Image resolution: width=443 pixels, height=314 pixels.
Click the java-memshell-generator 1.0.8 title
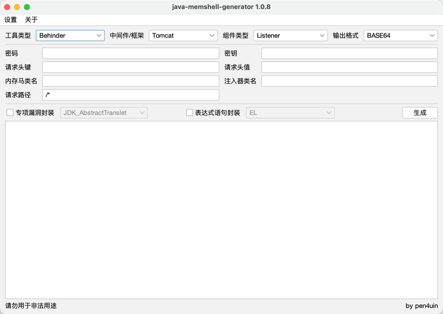[221, 7]
